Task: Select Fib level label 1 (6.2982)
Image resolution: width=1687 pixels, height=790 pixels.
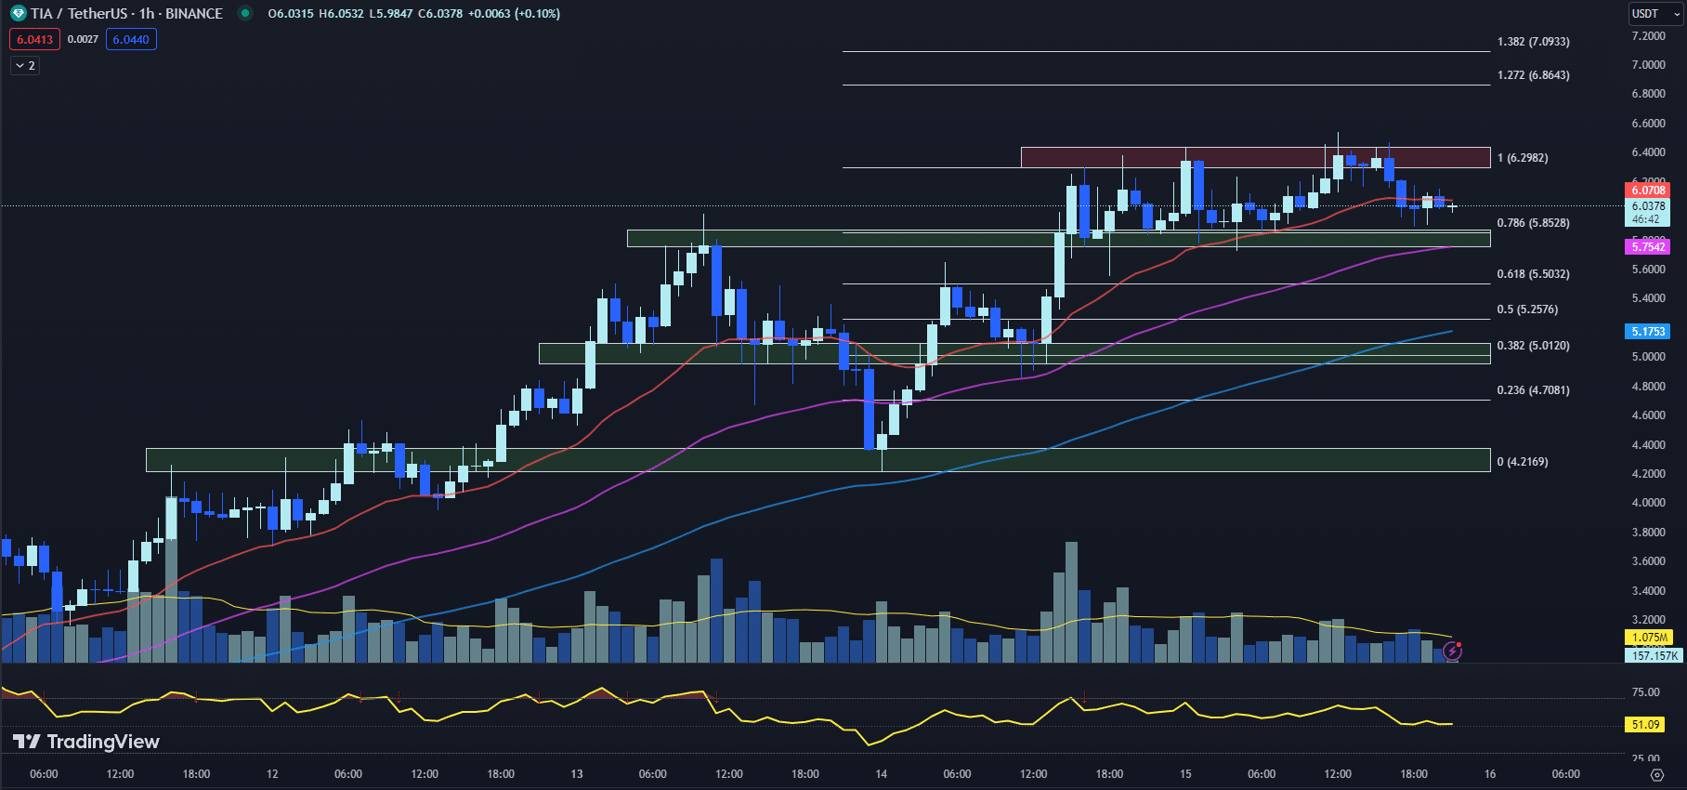Action: pos(1523,158)
